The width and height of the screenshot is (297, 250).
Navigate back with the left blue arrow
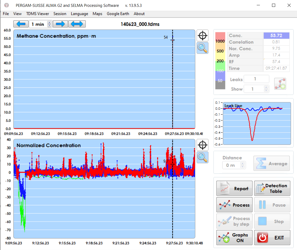coord(21,24)
